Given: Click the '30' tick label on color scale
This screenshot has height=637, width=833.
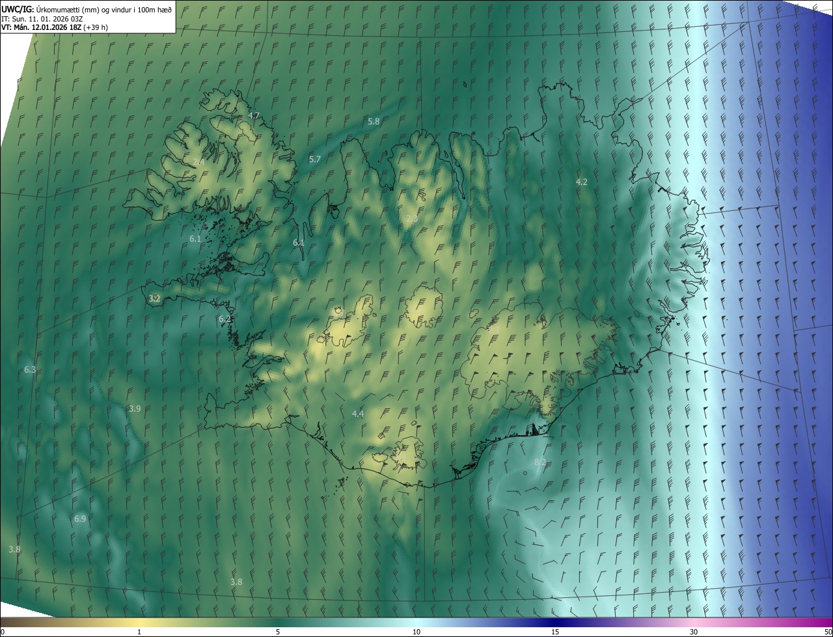Looking at the screenshot, I should point(694,632).
